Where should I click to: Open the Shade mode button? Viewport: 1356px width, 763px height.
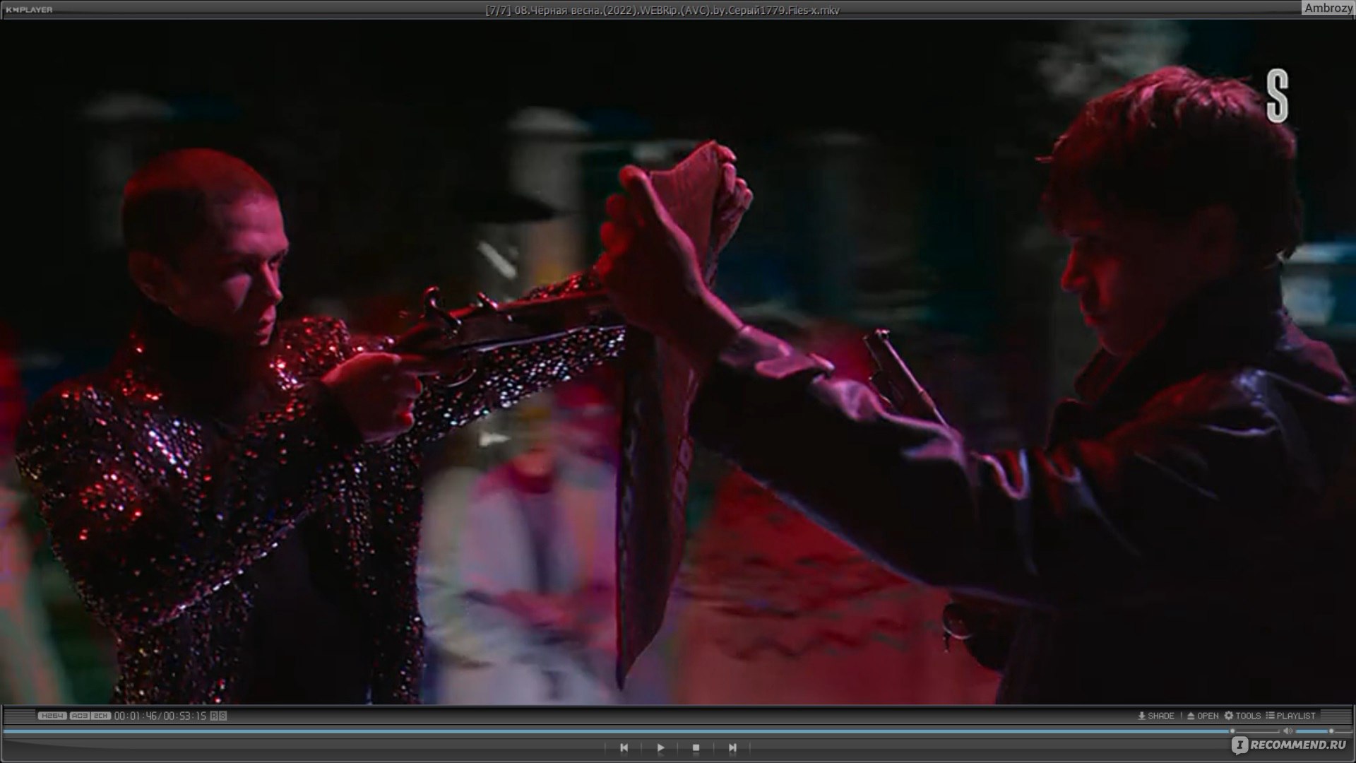click(x=1156, y=716)
